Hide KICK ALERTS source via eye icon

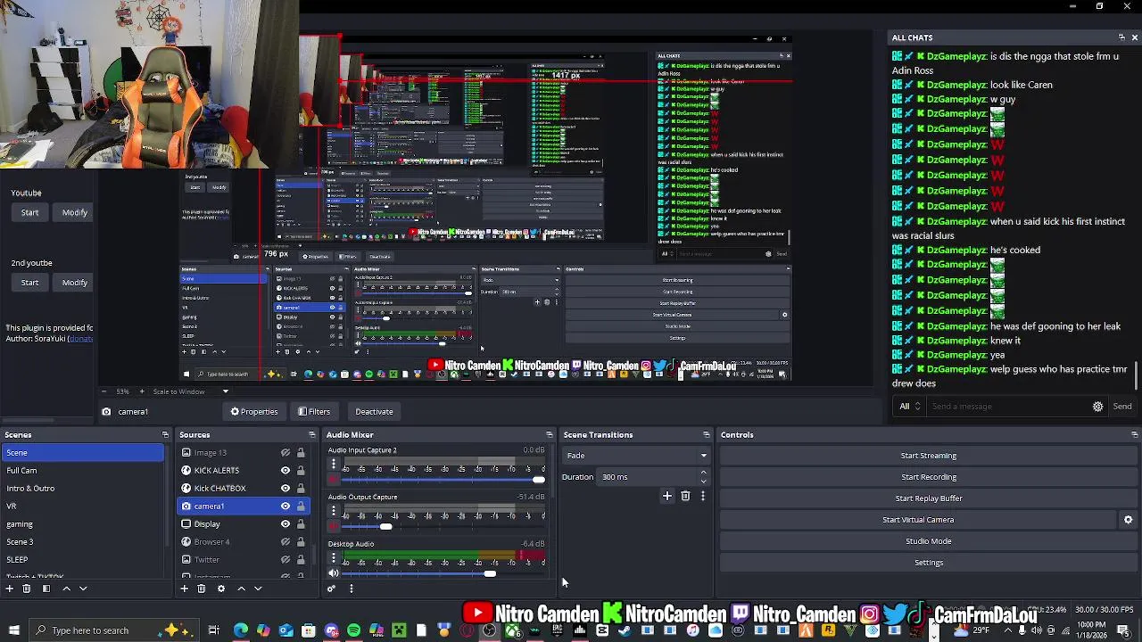coord(285,471)
